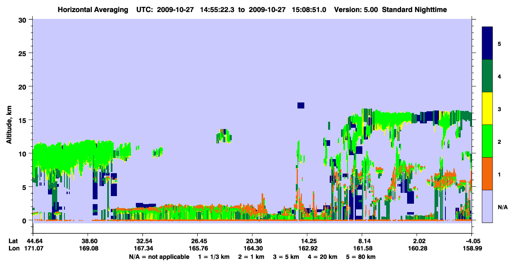Click the 'Lat' axis row label
This screenshot has height=268, width=524.
pos(13,241)
